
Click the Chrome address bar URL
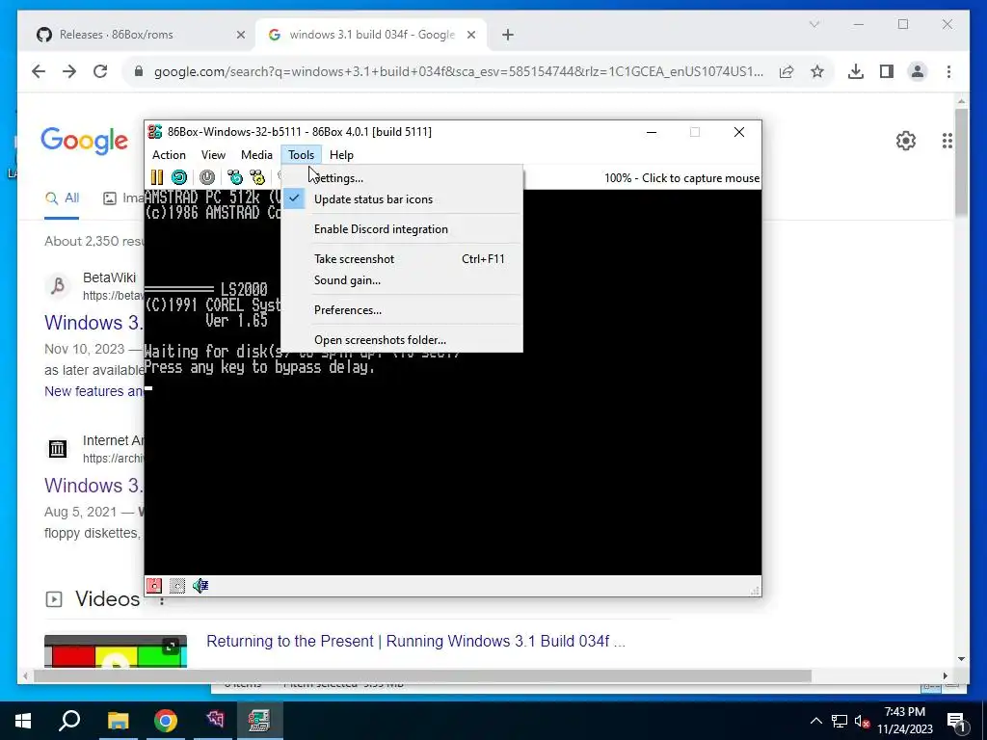click(x=458, y=71)
